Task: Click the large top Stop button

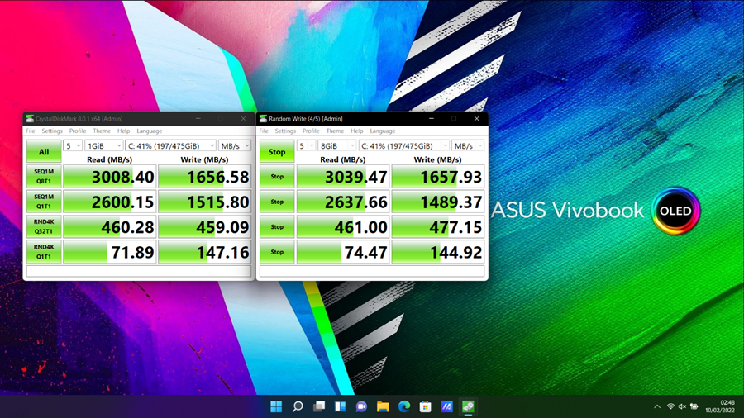Action: (277, 152)
